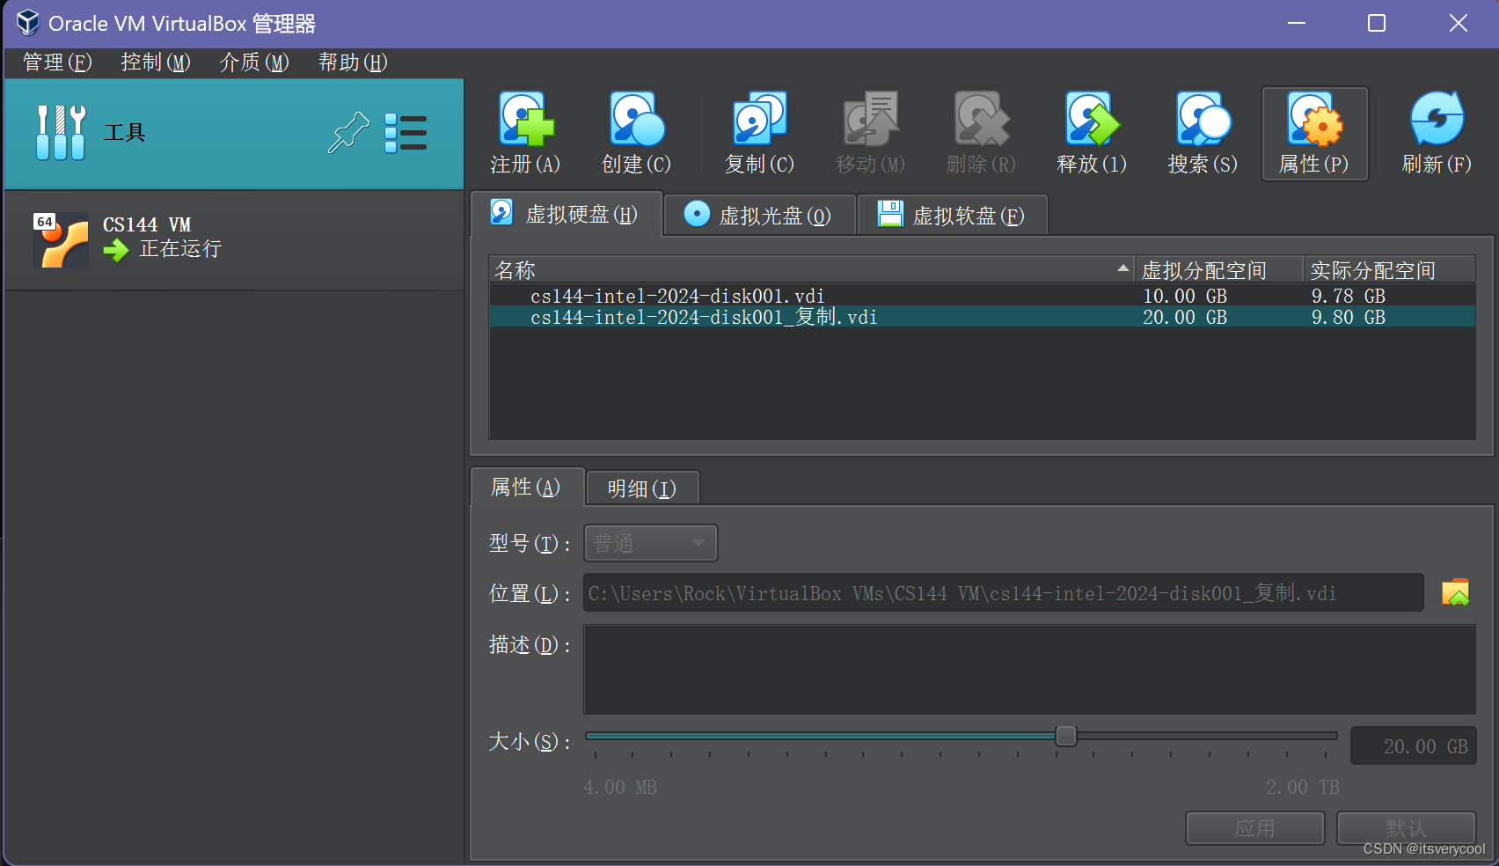Image resolution: width=1499 pixels, height=866 pixels.
Task: Click the browse location folder icon
Action: tap(1455, 593)
